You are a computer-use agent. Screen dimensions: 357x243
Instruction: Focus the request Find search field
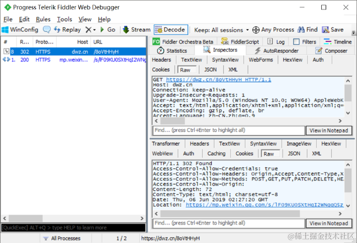pyautogui.click(x=229, y=130)
